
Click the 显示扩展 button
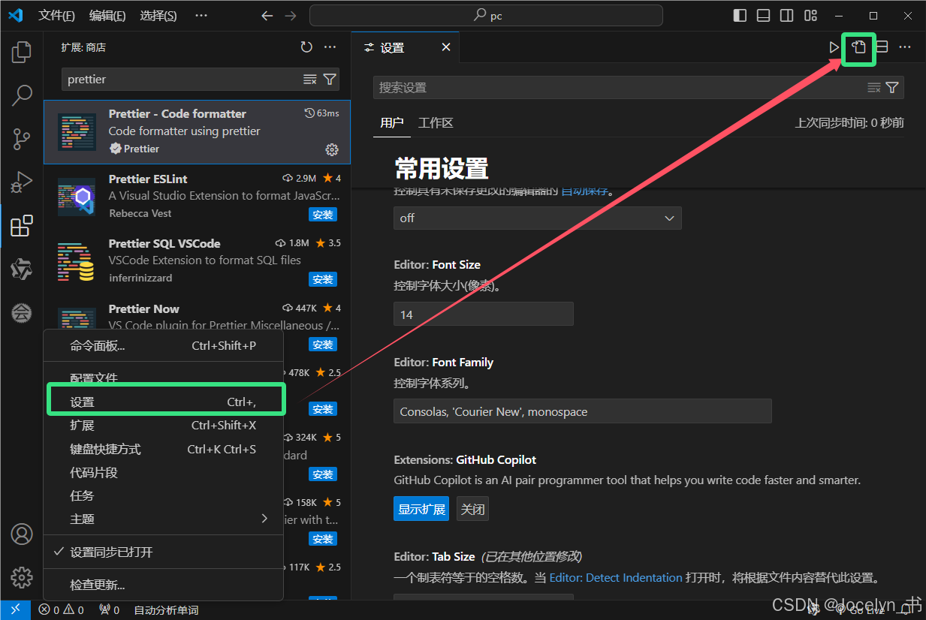[421, 509]
